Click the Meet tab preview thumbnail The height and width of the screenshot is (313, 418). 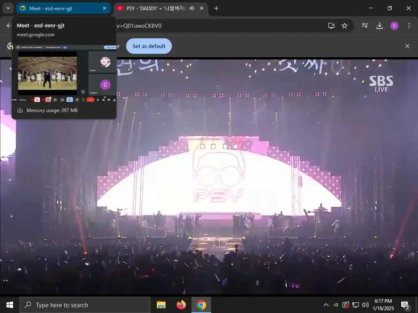pyautogui.click(x=64, y=74)
